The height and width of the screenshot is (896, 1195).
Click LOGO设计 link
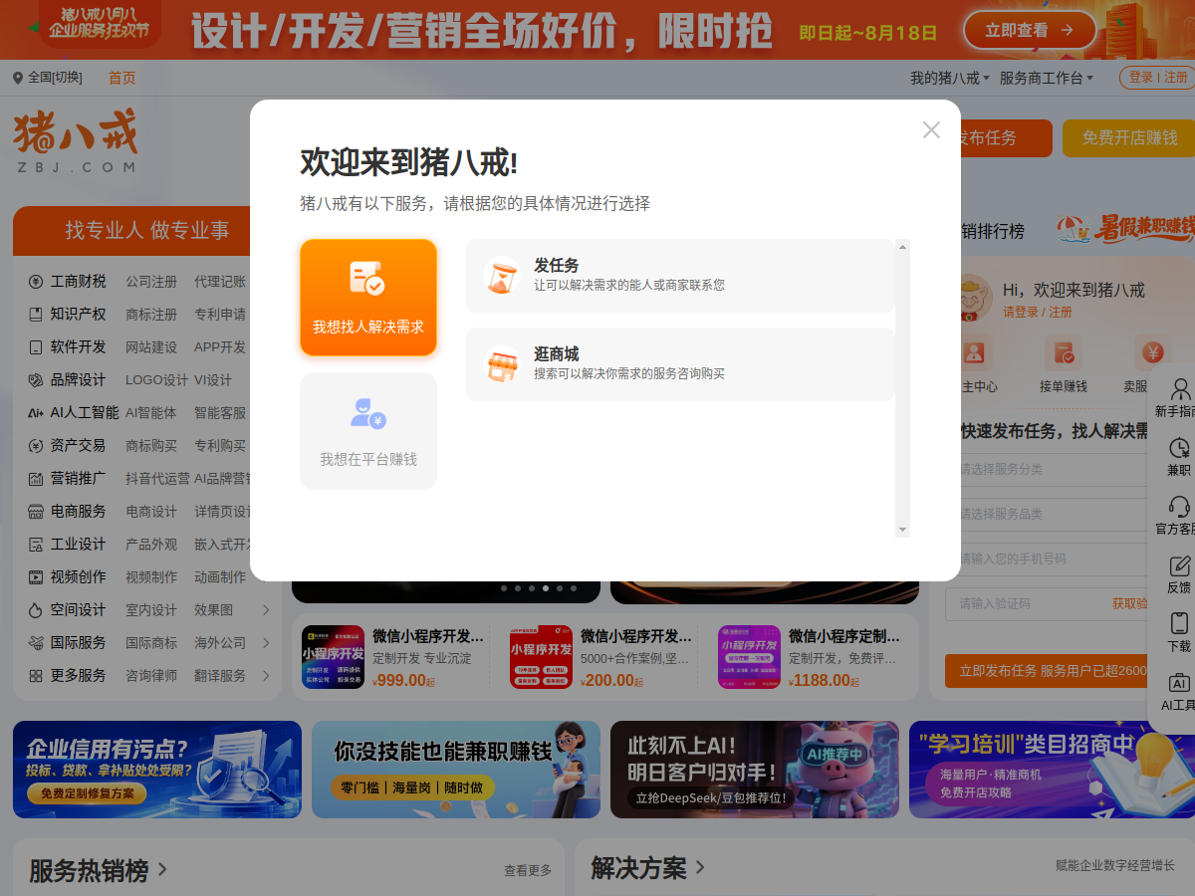156,379
